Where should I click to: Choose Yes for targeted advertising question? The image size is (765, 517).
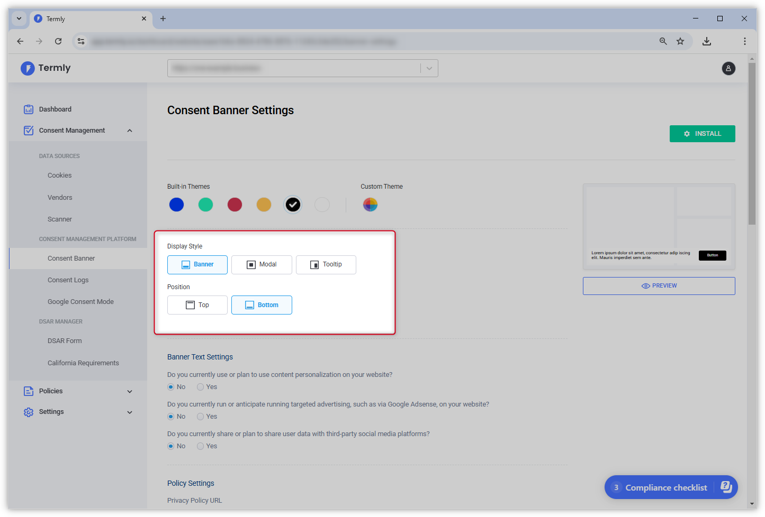coord(199,416)
